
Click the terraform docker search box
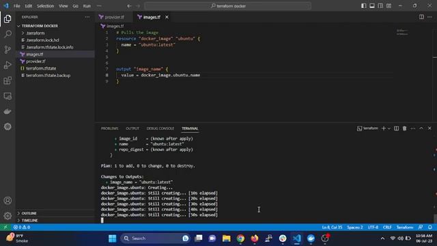coord(227,6)
